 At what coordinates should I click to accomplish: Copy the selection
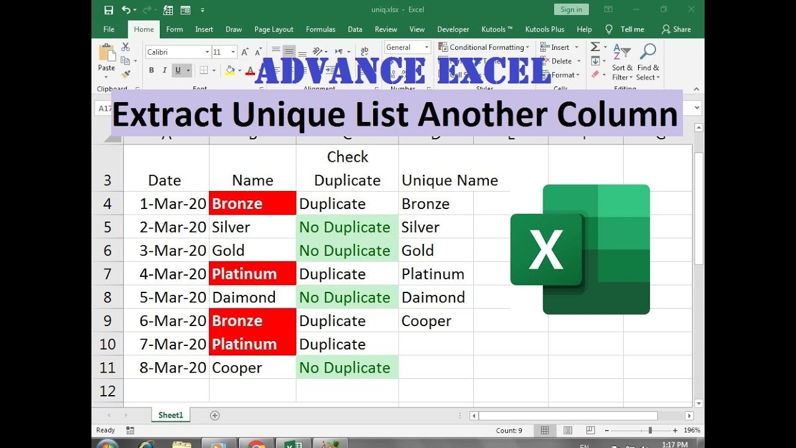(126, 60)
